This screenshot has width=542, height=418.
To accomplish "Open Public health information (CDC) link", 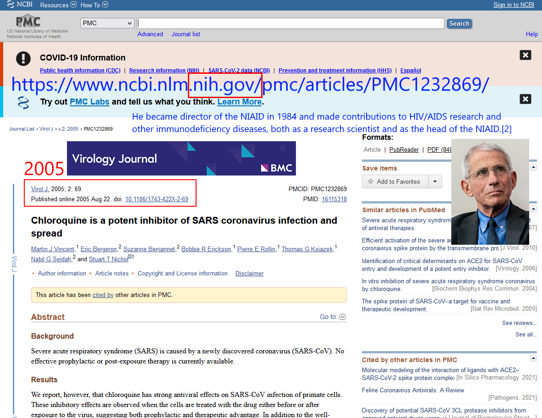I will 80,70.
